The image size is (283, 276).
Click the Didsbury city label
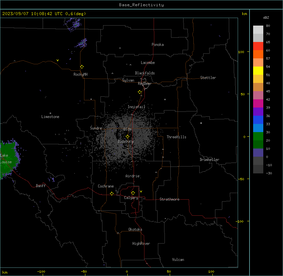pos(126,141)
